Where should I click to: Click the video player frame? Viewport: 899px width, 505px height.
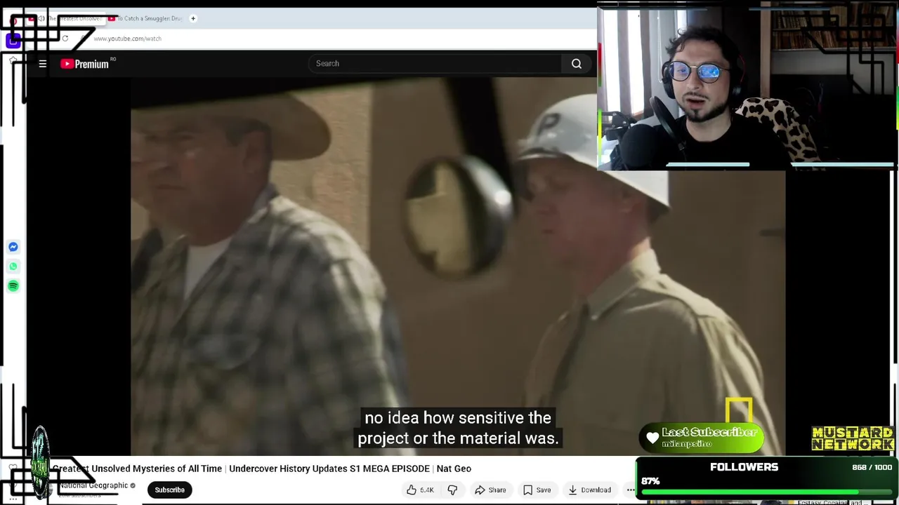[x=457, y=267]
